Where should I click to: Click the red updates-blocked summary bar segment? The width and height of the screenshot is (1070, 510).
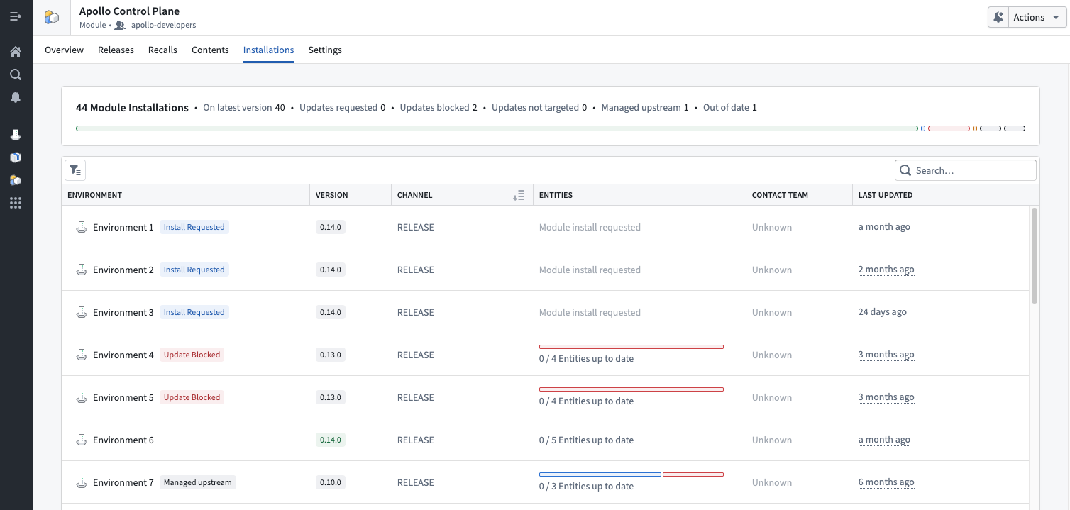tap(949, 128)
